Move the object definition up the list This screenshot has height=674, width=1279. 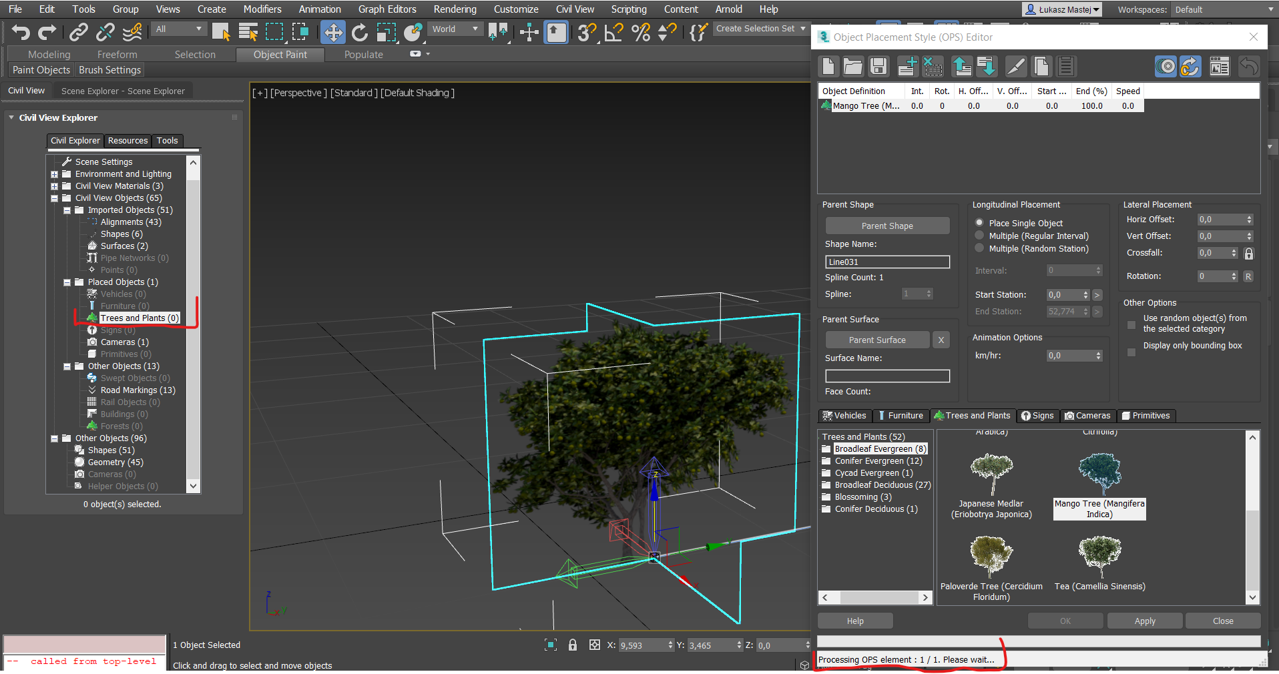pos(961,66)
